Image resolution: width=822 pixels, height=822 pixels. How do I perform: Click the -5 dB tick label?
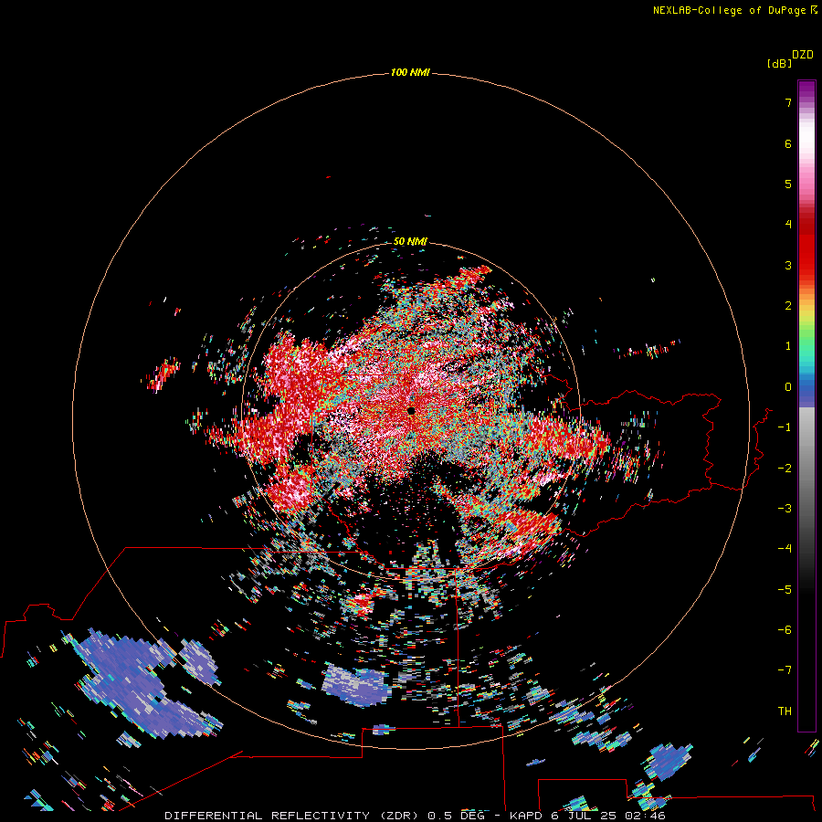[785, 590]
